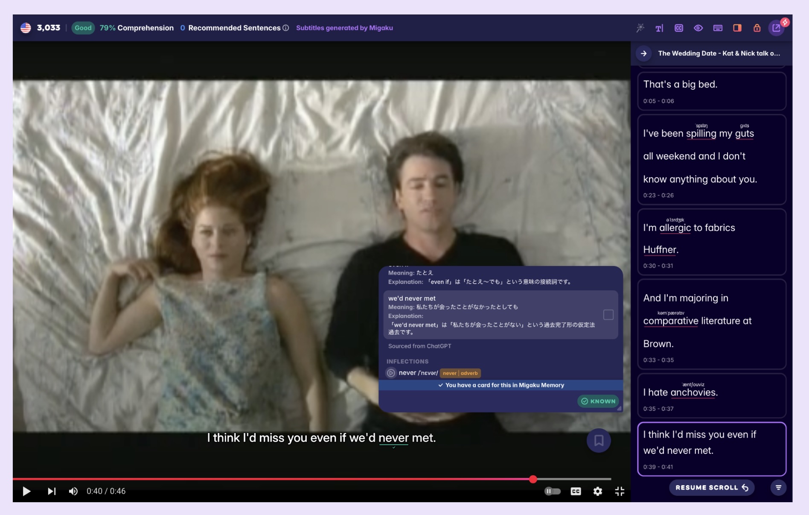Open the subtitle list filter icon
The height and width of the screenshot is (515, 809).
click(778, 488)
